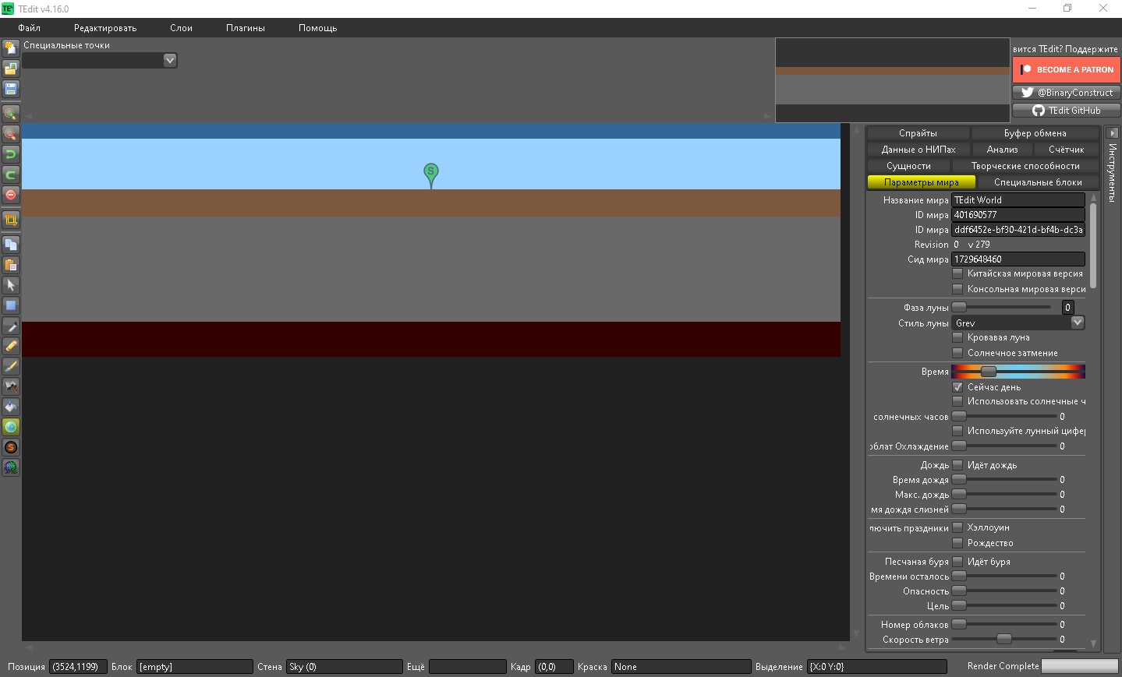Zoom in with the magnifier plus icon
The height and width of the screenshot is (677, 1122).
coord(11,114)
